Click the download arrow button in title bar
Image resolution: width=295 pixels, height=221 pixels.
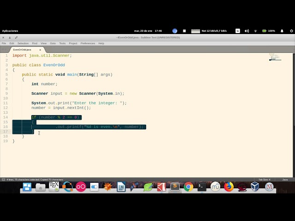coord(10,38)
